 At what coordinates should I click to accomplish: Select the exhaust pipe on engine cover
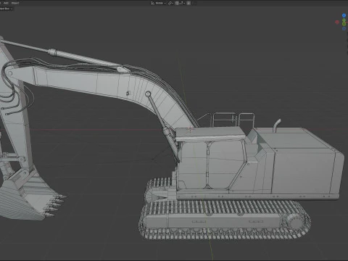pos(277,125)
